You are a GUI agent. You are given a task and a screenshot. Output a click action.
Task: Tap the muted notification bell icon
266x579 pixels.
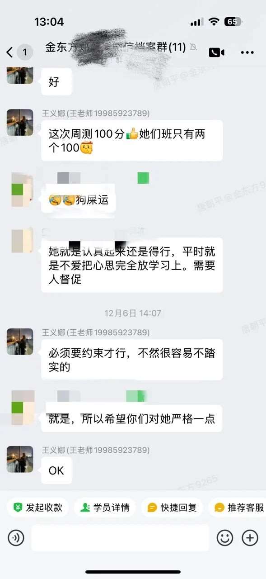(193, 47)
